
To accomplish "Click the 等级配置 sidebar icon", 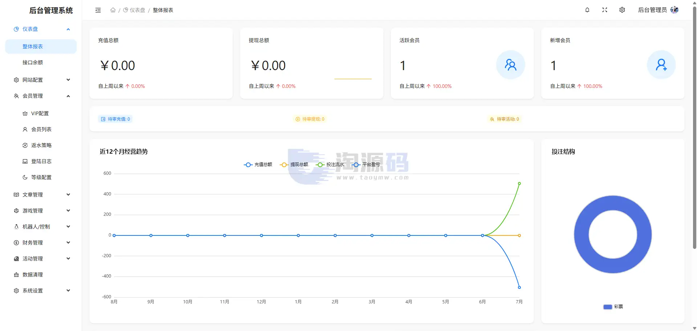I will (25, 177).
